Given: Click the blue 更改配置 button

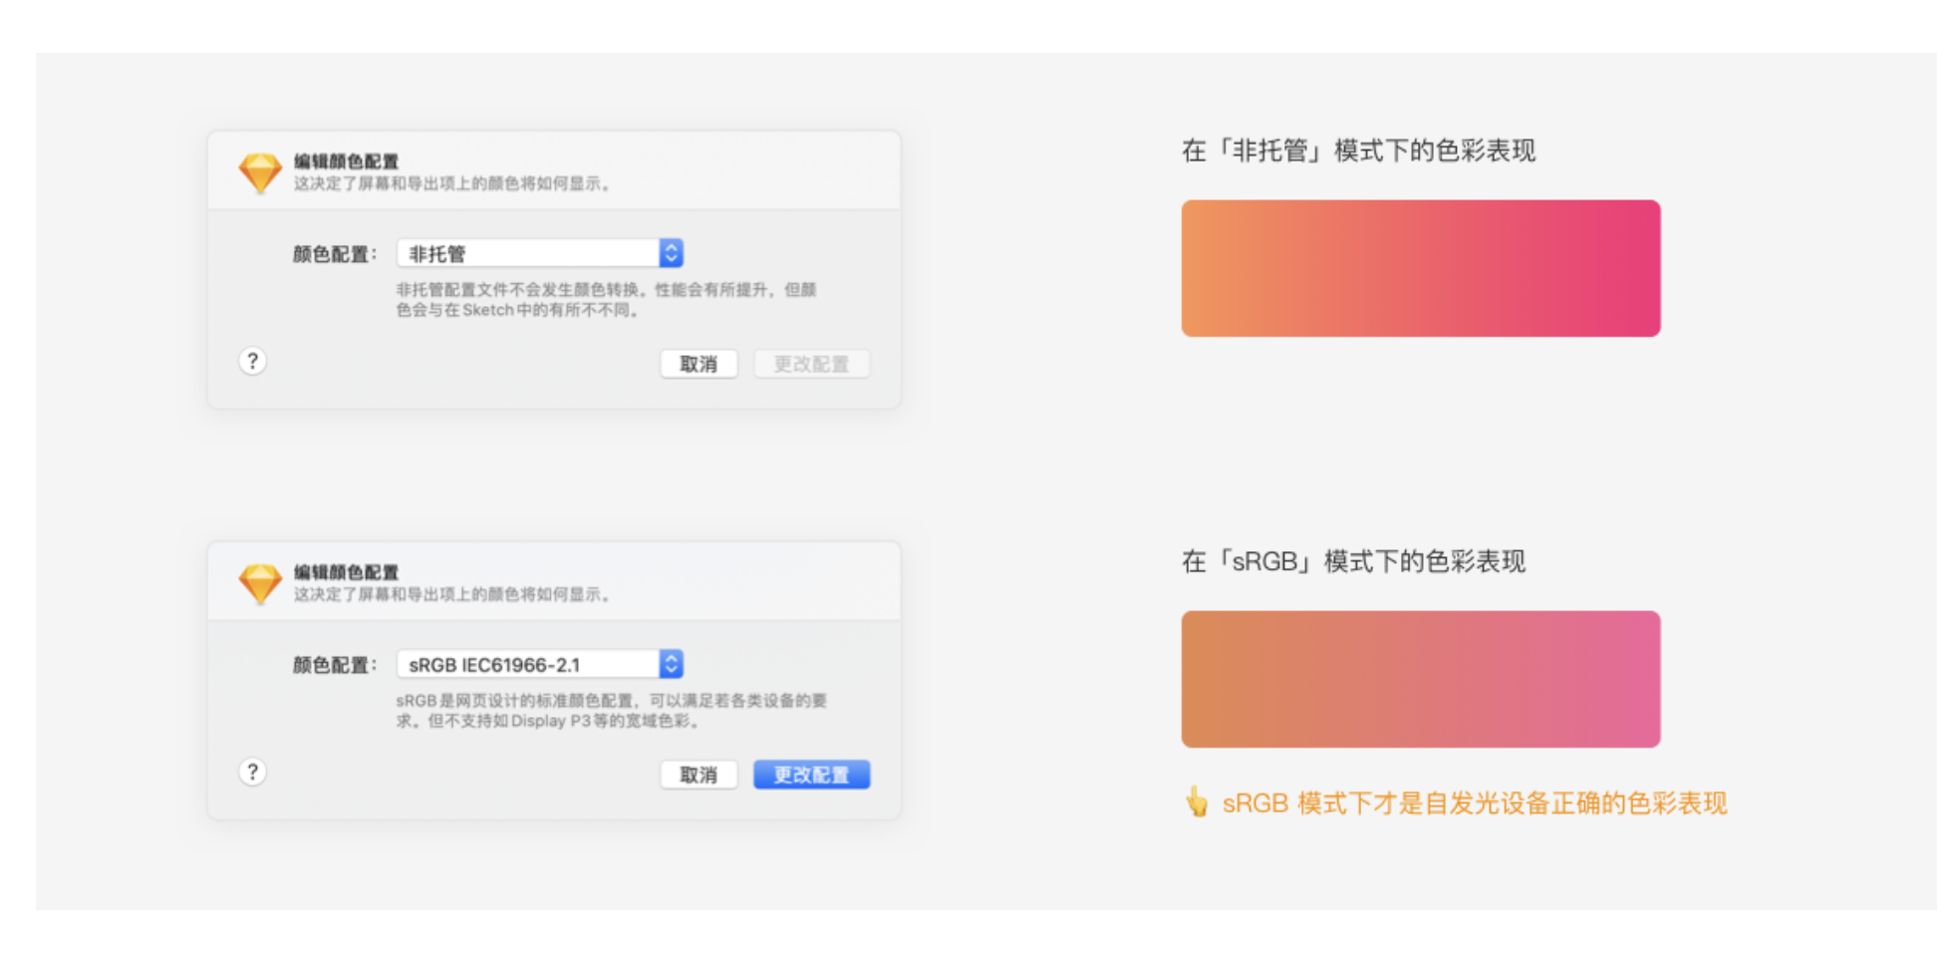Looking at the screenshot, I should [811, 775].
